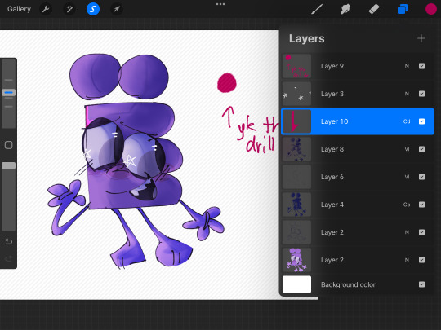
Task: Open blend mode N for sketch Layer 2
Action: [x=407, y=232]
